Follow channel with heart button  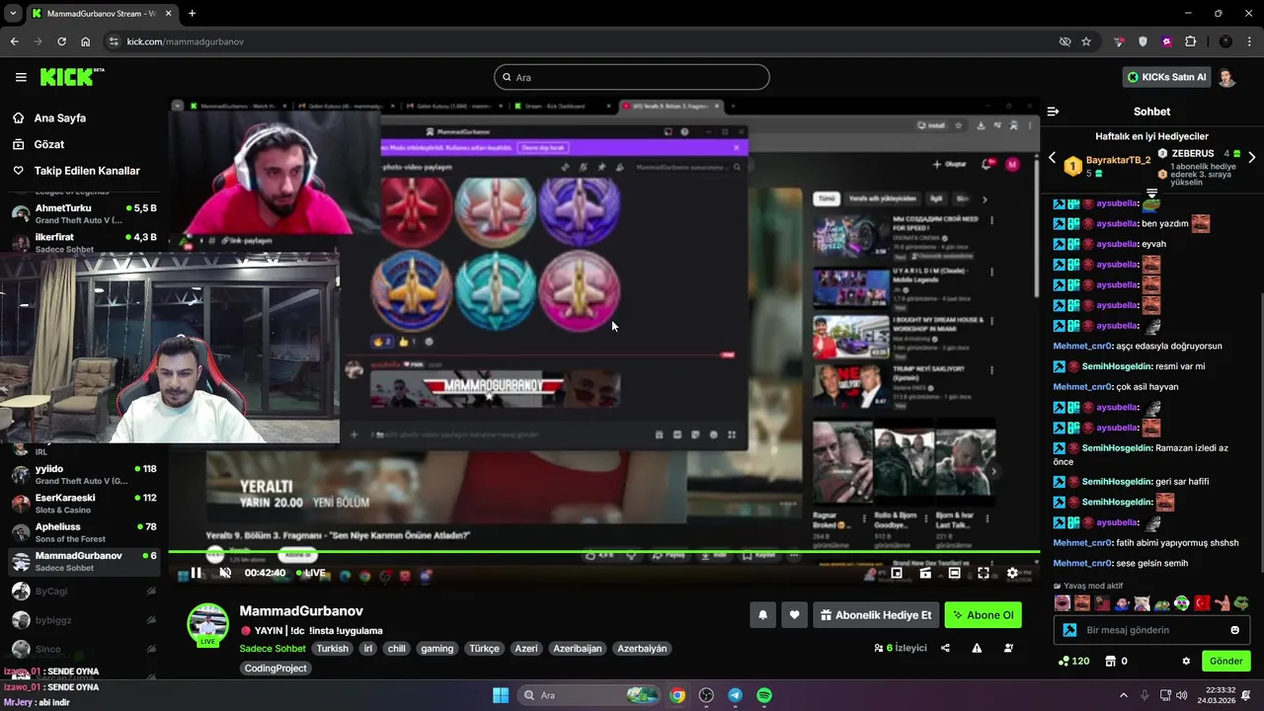pyautogui.click(x=794, y=615)
